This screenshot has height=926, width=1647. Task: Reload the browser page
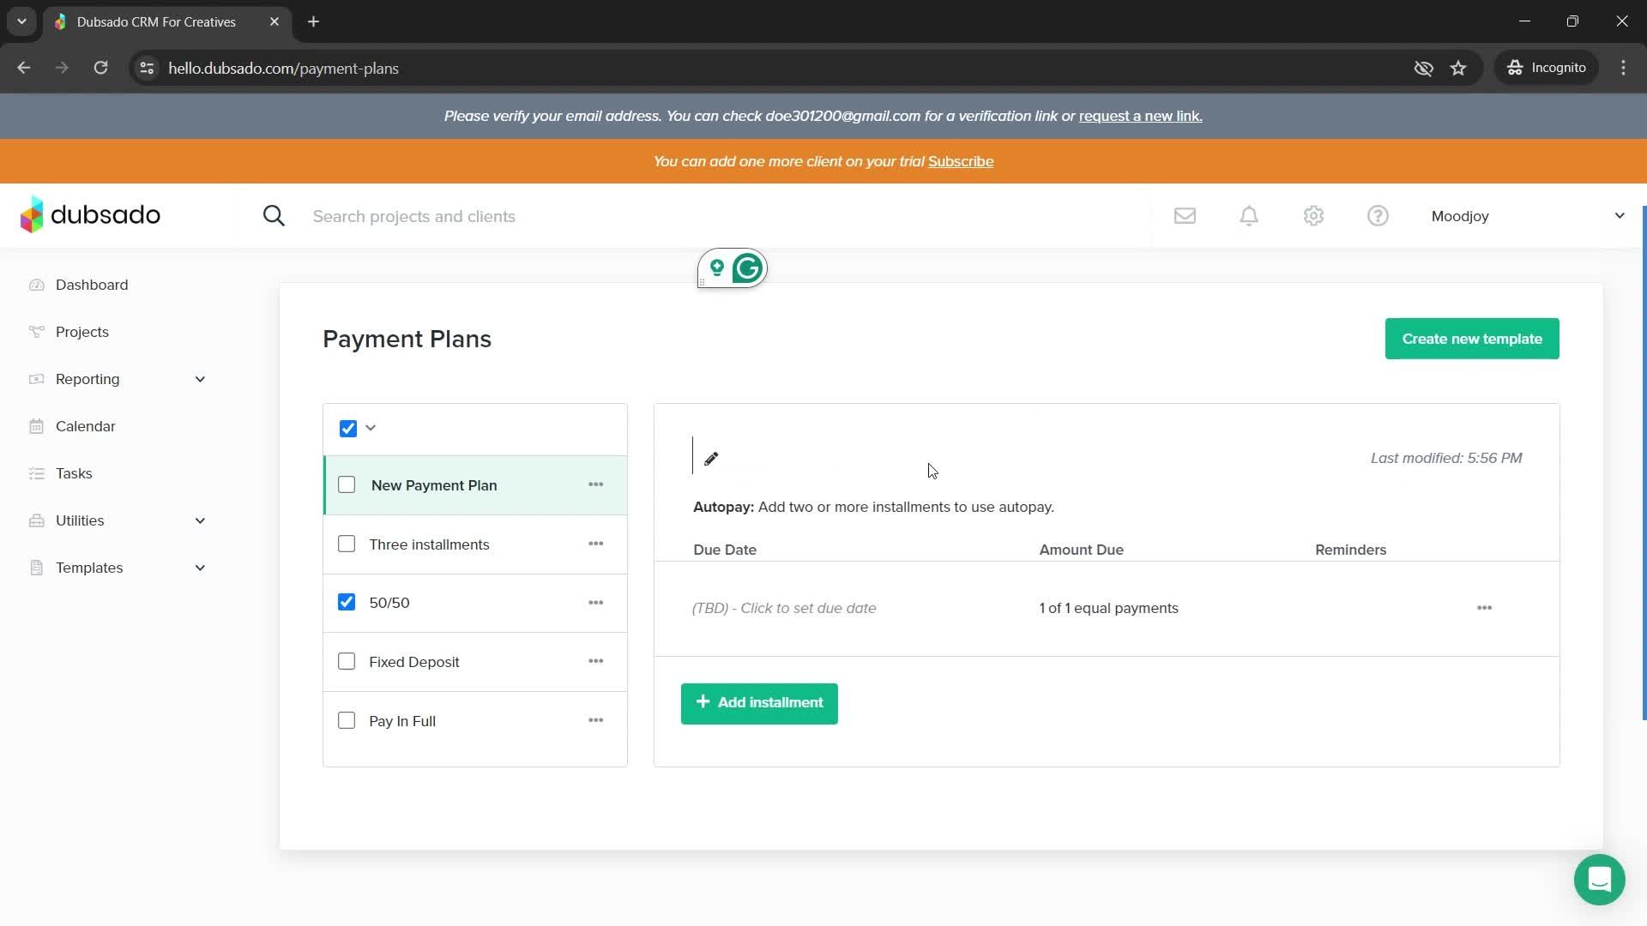pyautogui.click(x=100, y=68)
